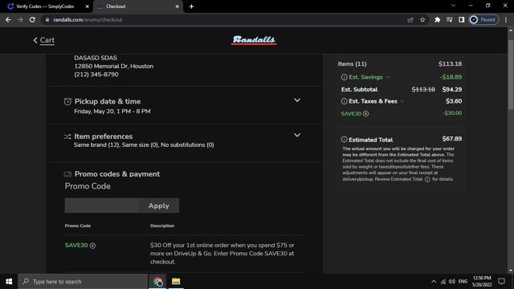The image size is (514, 289).
Task: Open tab search dropdown arrow
Action: 453,6
